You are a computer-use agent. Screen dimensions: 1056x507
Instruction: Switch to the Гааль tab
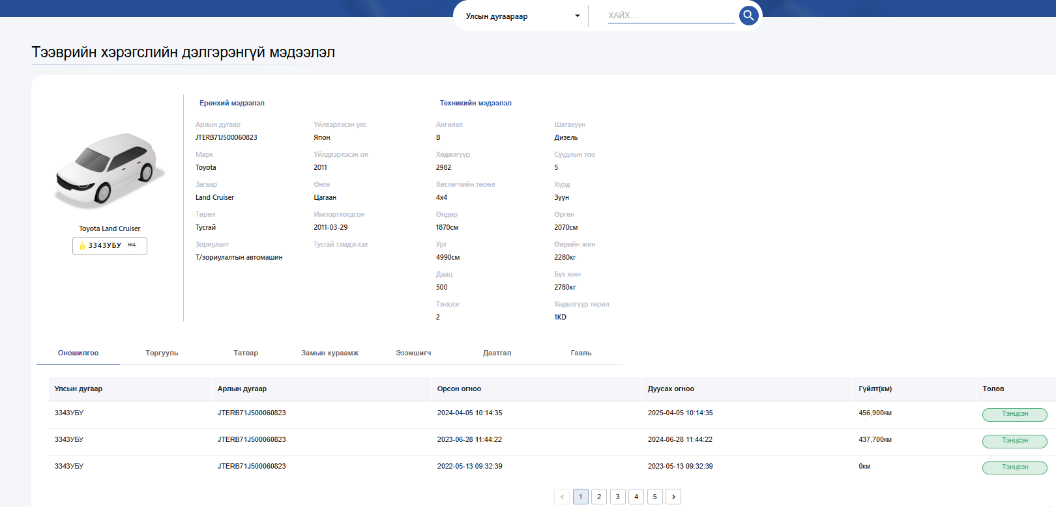(x=581, y=353)
